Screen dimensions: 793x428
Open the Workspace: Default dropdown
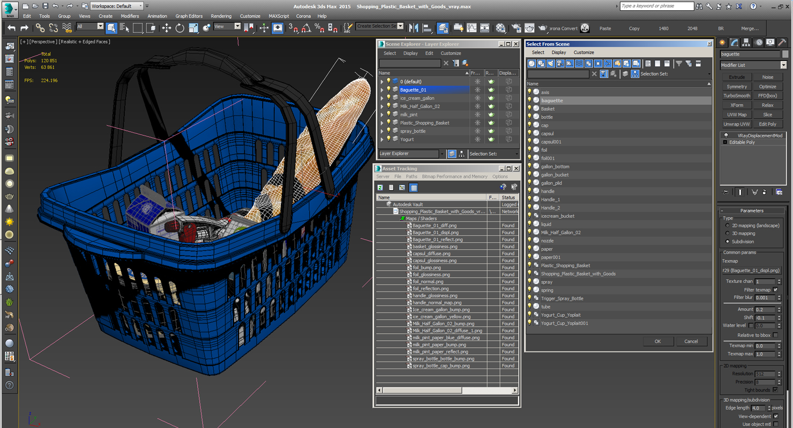pyautogui.click(x=117, y=6)
